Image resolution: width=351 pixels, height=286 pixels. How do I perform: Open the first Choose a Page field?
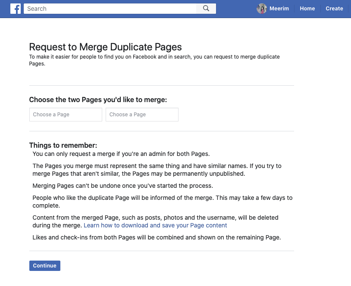tap(66, 115)
